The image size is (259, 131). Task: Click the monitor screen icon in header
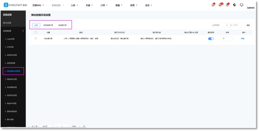point(242,5)
